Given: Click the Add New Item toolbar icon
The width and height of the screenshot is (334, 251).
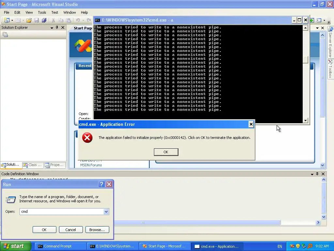Looking at the screenshot, I should (x=18, y=20).
